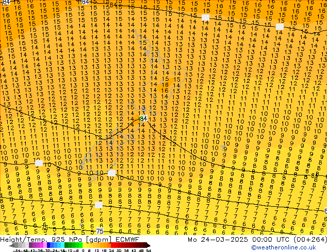Open the weatheronline.co.uk copyright link

click(x=284, y=247)
